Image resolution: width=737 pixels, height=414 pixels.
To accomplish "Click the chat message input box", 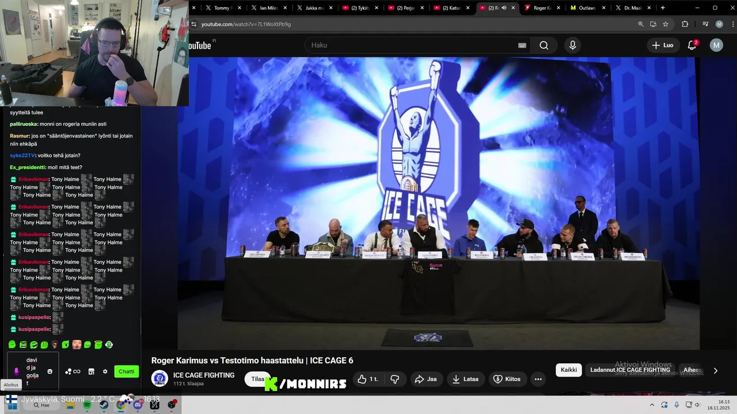I will pyautogui.click(x=32, y=371).
